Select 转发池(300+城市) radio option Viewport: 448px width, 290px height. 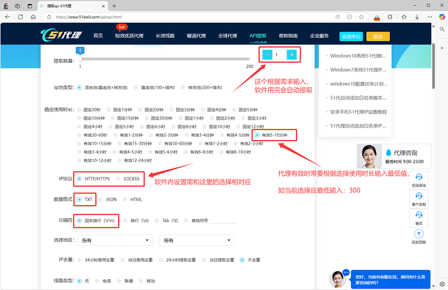click(183, 88)
